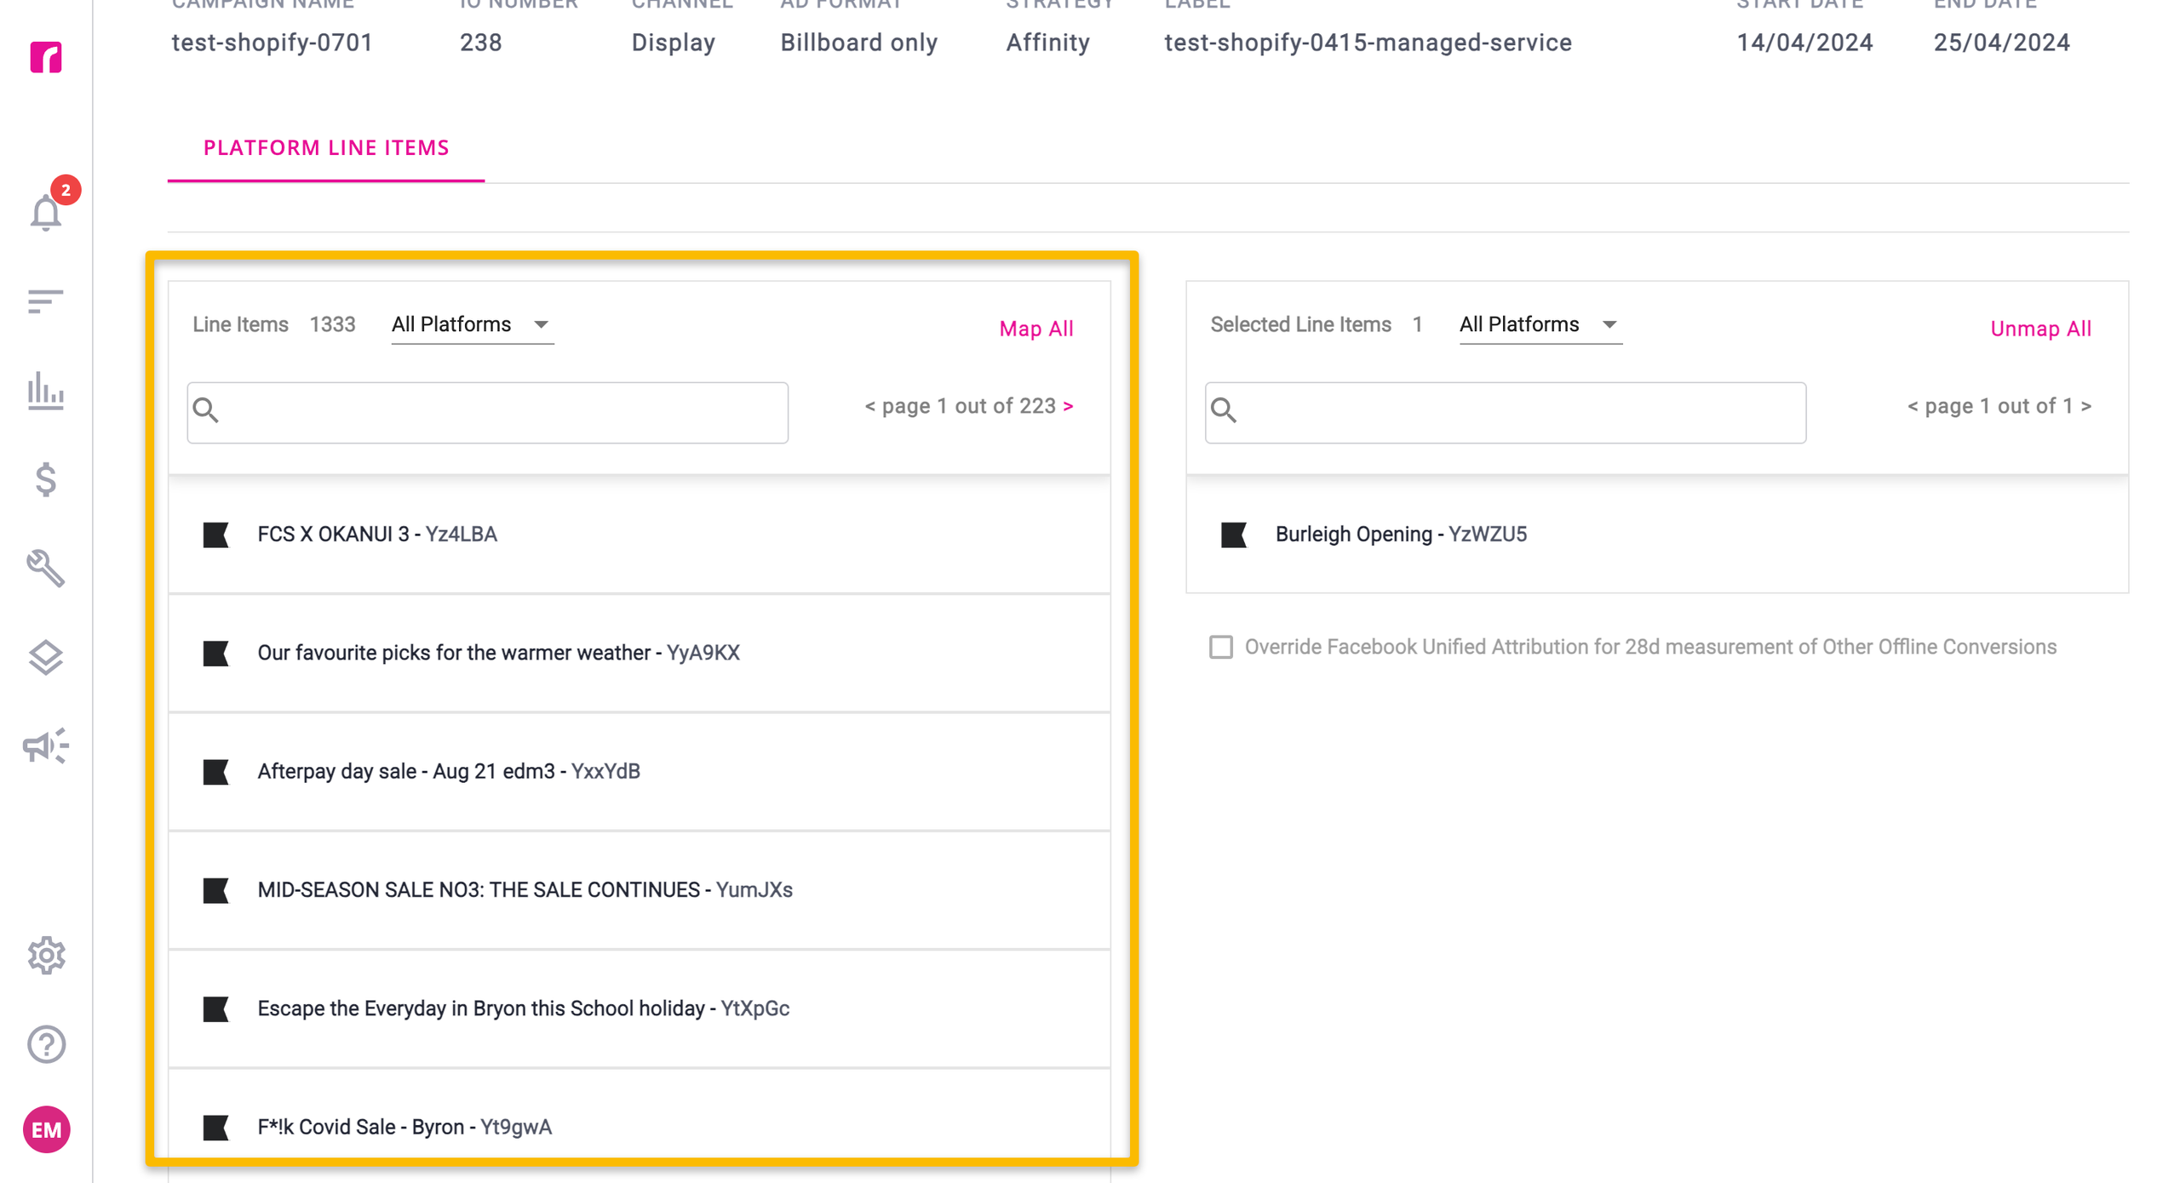Image resolution: width=2180 pixels, height=1183 pixels.
Task: Open the layers stack sidebar icon
Action: pyautogui.click(x=46, y=658)
